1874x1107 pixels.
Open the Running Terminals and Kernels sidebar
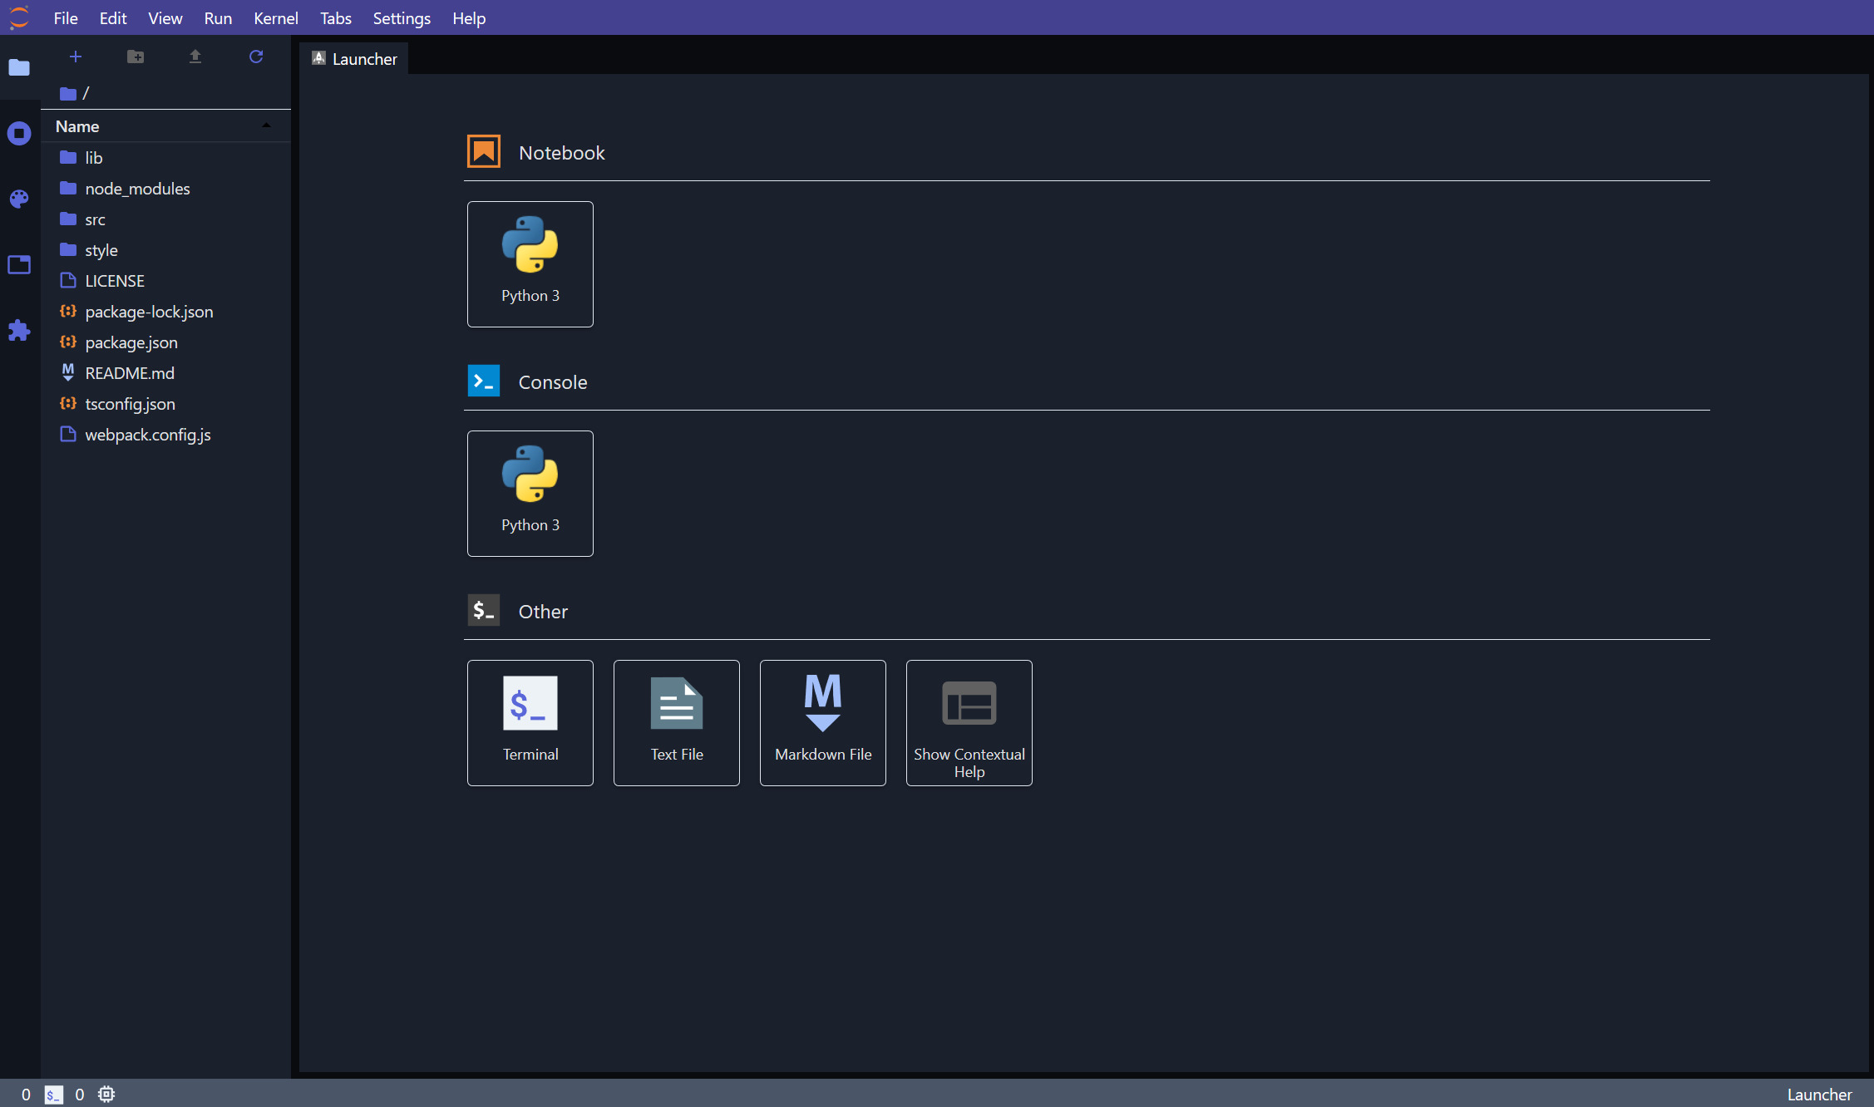[19, 133]
